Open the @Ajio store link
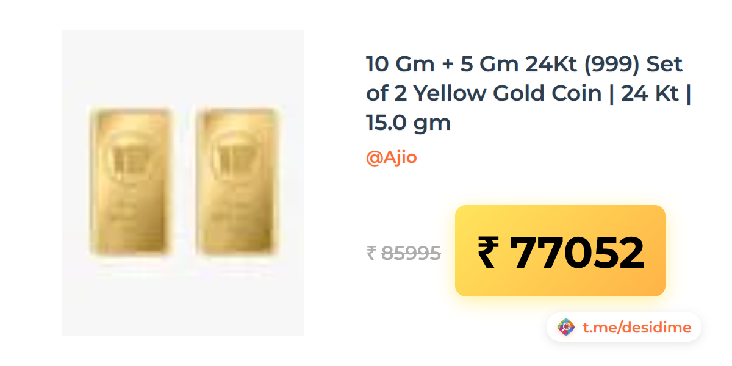This screenshot has width=732, height=366. point(392,157)
